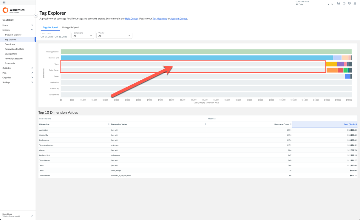Clear the Current View selection with the x

pyautogui.click(x=328, y=4)
